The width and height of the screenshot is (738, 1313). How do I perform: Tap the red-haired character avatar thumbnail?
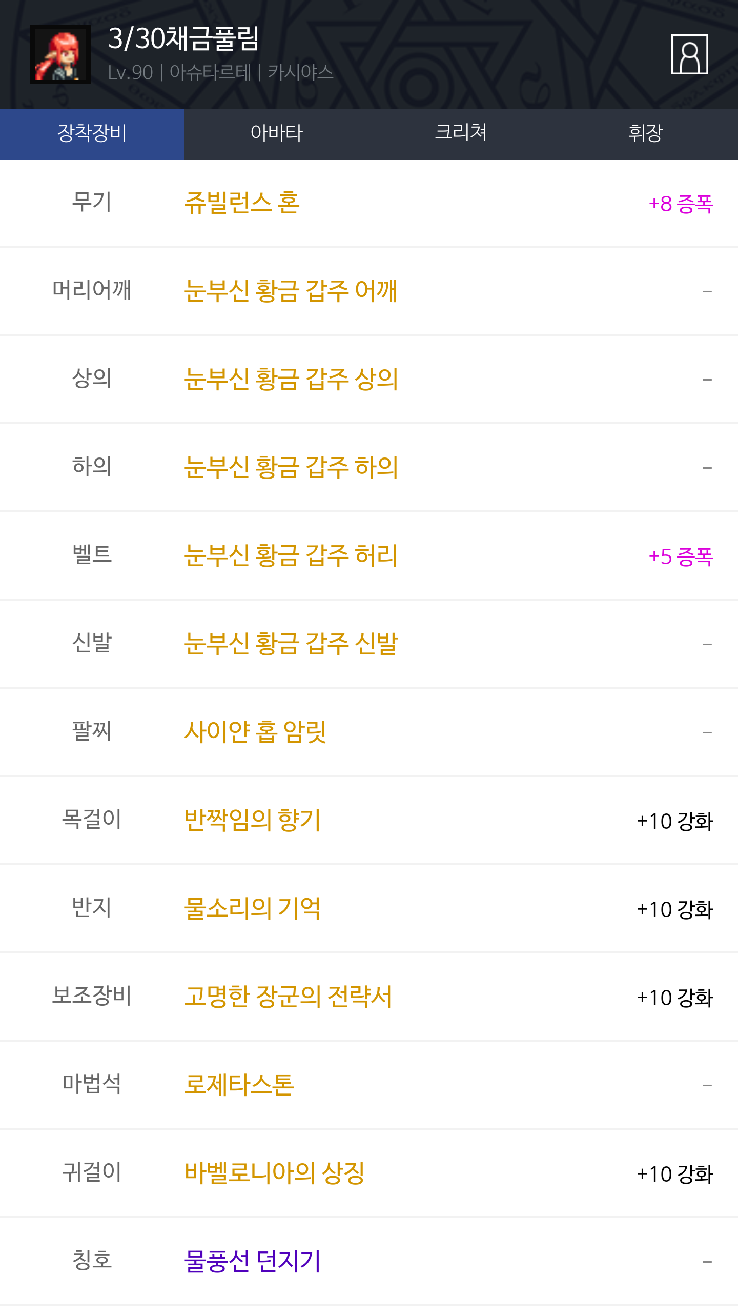60,54
